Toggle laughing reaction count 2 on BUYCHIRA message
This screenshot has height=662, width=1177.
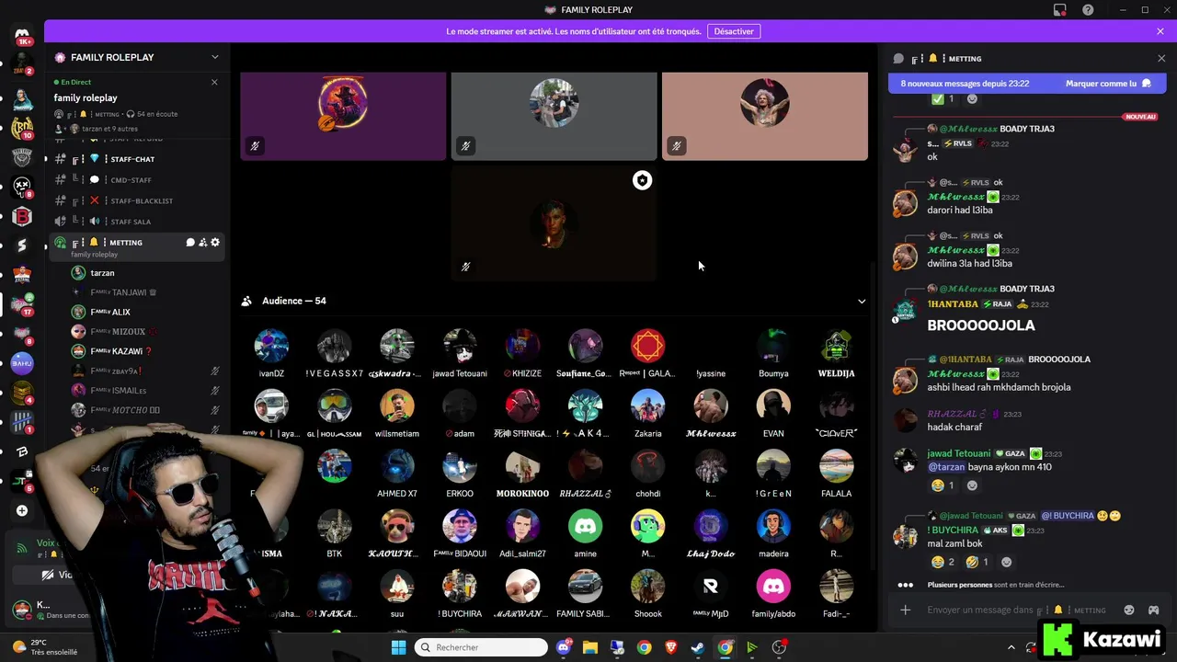pos(943,562)
